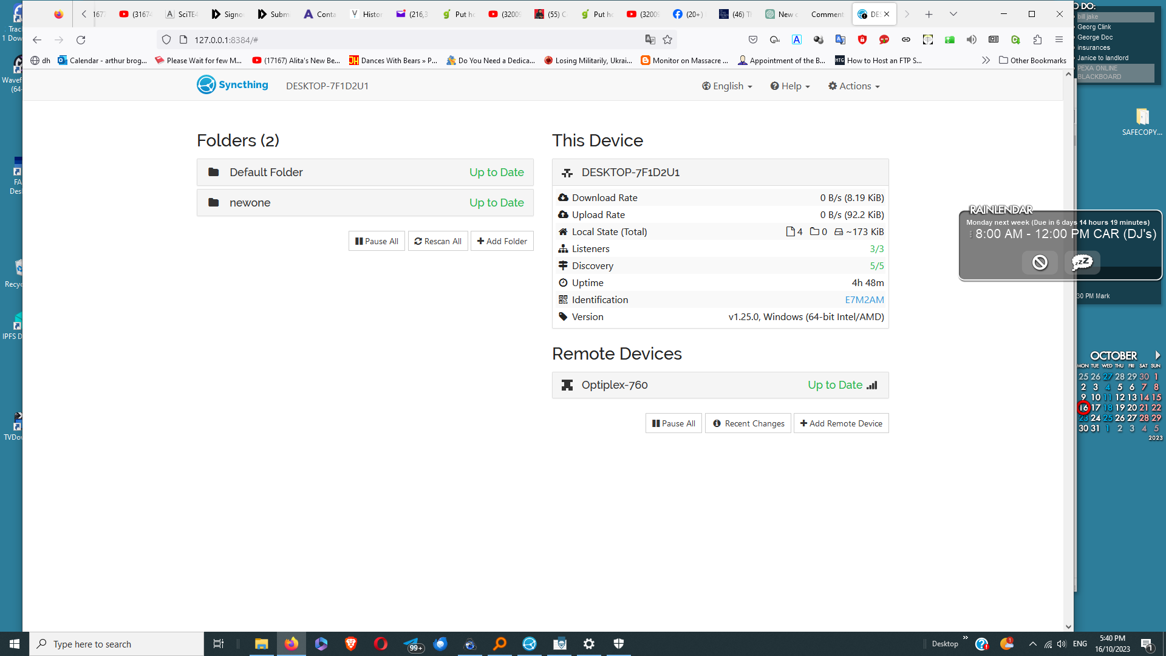The width and height of the screenshot is (1166, 656).
Task: Click Rainlendar snooze icon
Action: point(1082,262)
